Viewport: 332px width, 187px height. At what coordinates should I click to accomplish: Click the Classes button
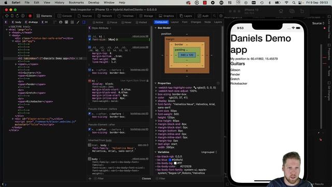[x=146, y=179]
